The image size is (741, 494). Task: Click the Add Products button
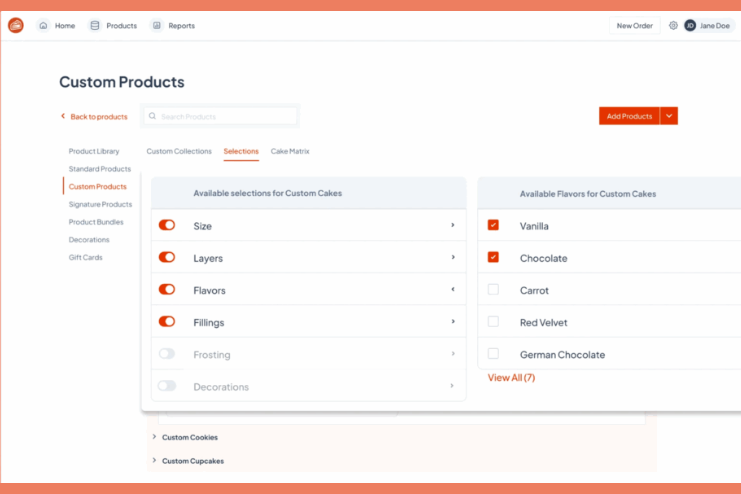point(629,116)
